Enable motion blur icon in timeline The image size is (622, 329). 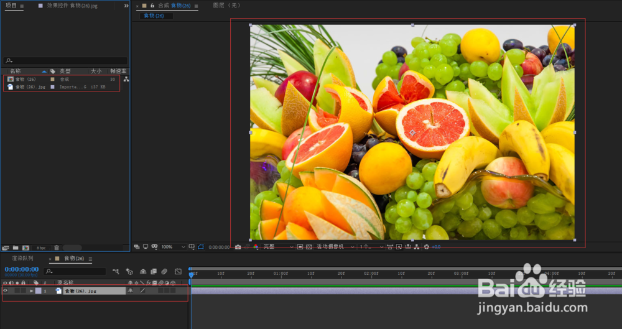tap(164, 271)
